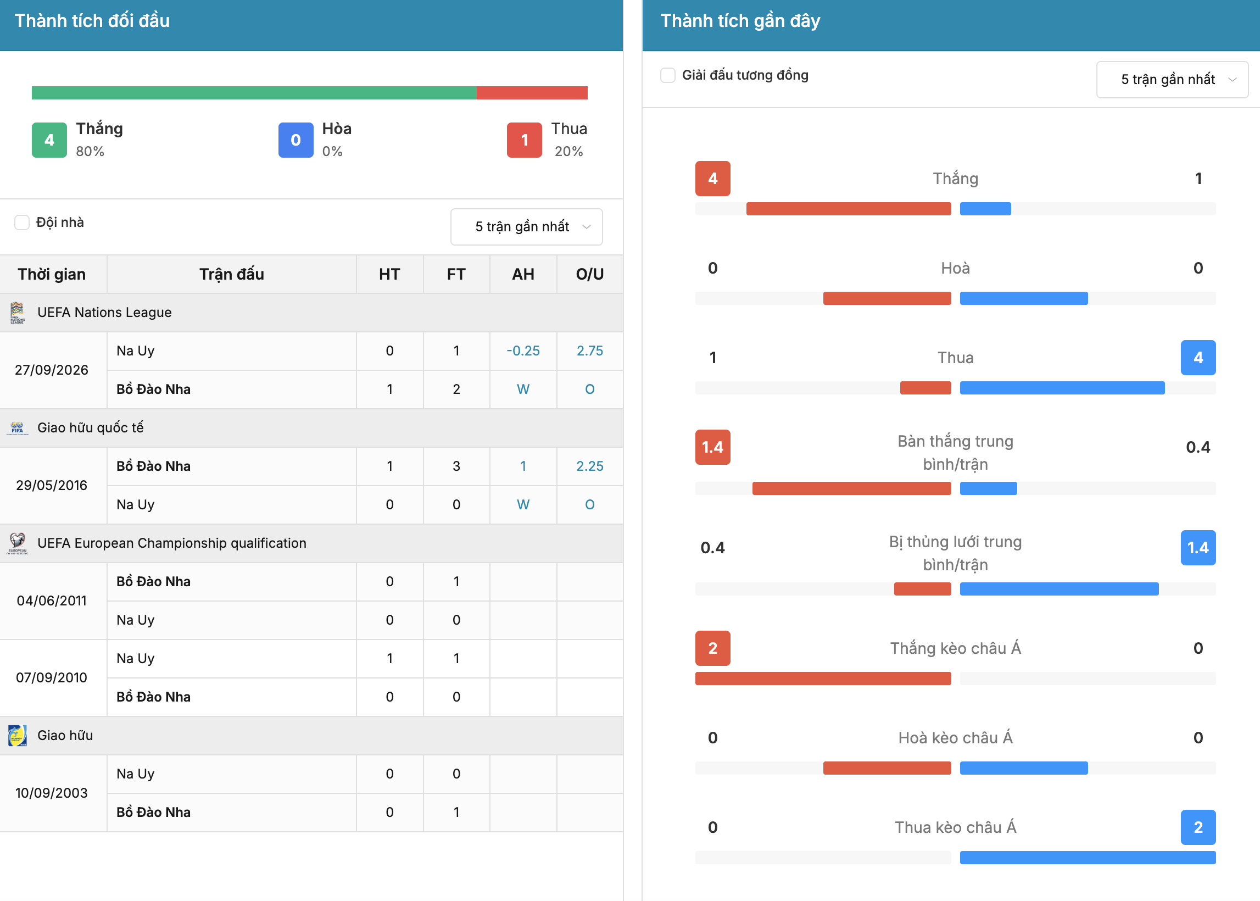Select the 10/09/2003 match date

click(x=52, y=793)
